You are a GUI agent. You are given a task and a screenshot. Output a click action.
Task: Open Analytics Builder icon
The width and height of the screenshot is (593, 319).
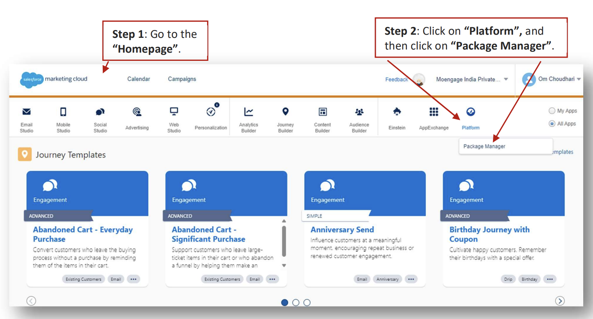pyautogui.click(x=248, y=112)
